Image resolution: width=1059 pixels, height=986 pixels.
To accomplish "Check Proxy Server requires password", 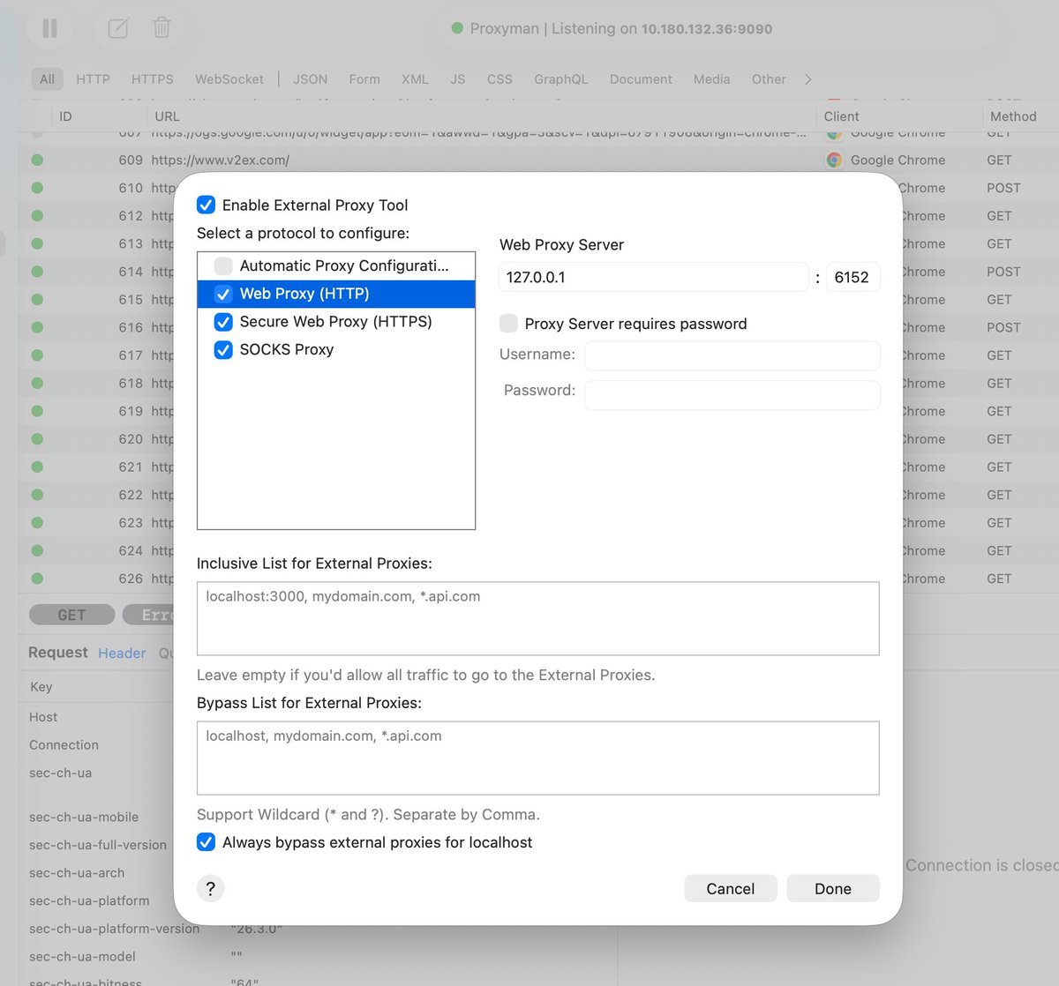I will [508, 323].
